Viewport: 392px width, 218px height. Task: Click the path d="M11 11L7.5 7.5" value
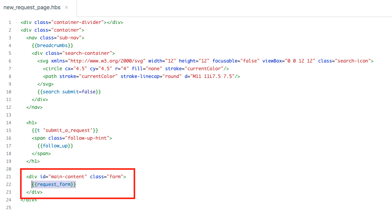click(213, 76)
